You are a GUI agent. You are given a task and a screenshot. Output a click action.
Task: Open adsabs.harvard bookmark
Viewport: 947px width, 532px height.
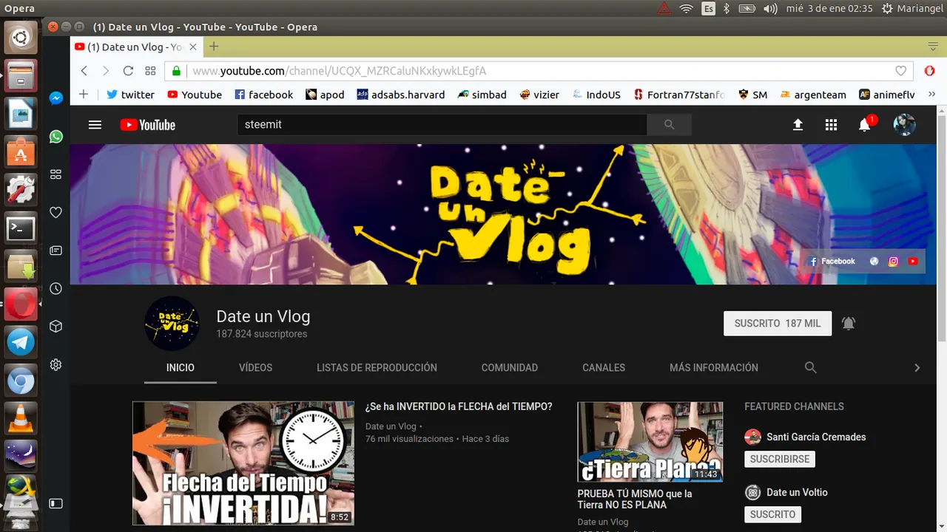click(x=400, y=95)
